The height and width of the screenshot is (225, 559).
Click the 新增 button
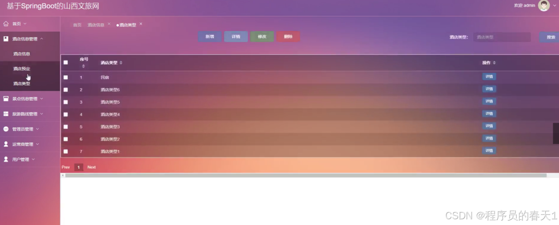pos(210,37)
